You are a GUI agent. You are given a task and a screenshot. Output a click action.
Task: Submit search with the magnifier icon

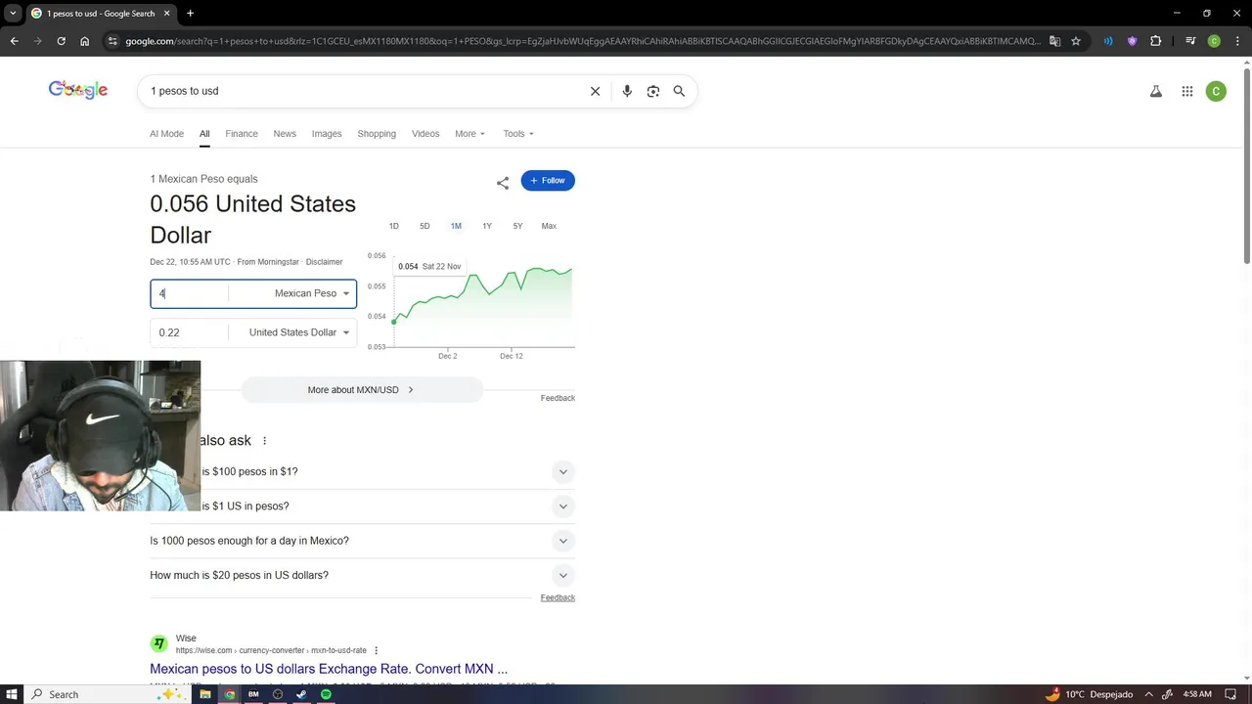click(679, 91)
